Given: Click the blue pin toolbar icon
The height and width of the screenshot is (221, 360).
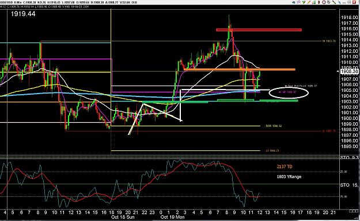Looking at the screenshot, I should [x=340, y=2].
